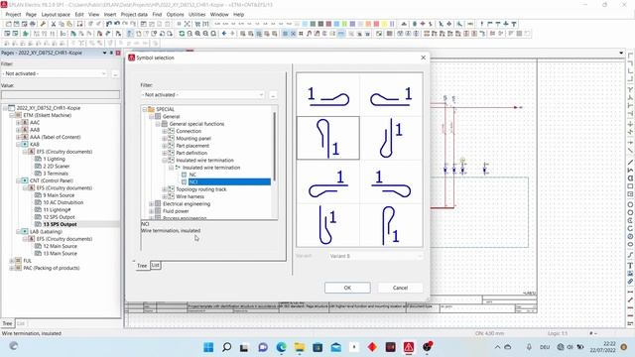Click Cancel in Symbol selection dialog

pyautogui.click(x=400, y=288)
